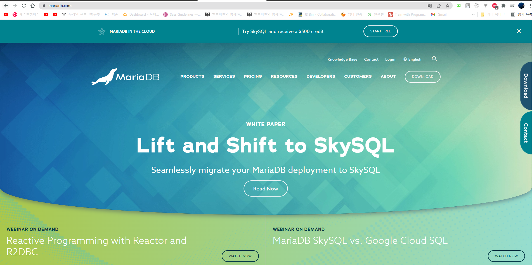Open the 백준 bookmark
The height and width of the screenshot is (265, 532).
[x=112, y=15]
